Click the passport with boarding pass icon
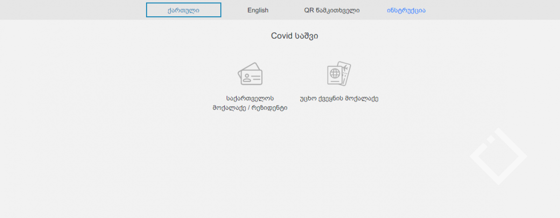Screen dimensions: 560x218 [x=338, y=74]
